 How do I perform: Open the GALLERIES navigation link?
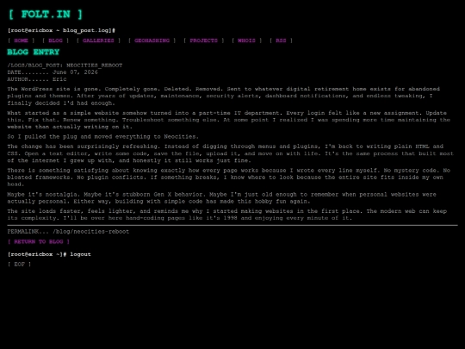(98, 41)
